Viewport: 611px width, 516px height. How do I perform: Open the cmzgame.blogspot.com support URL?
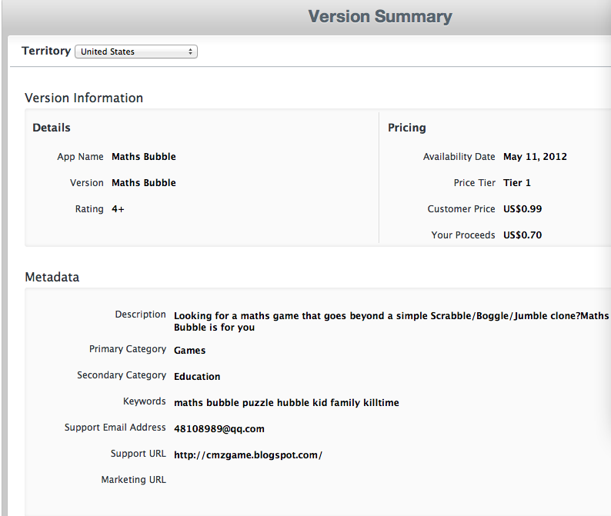pos(248,454)
